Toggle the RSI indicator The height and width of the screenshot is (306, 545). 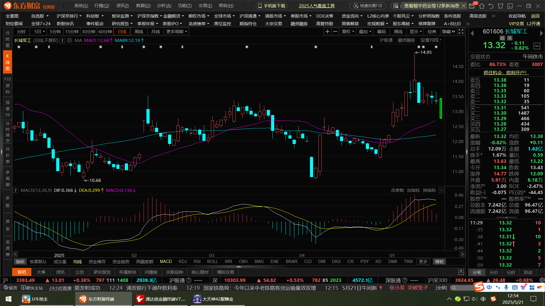pos(197,262)
